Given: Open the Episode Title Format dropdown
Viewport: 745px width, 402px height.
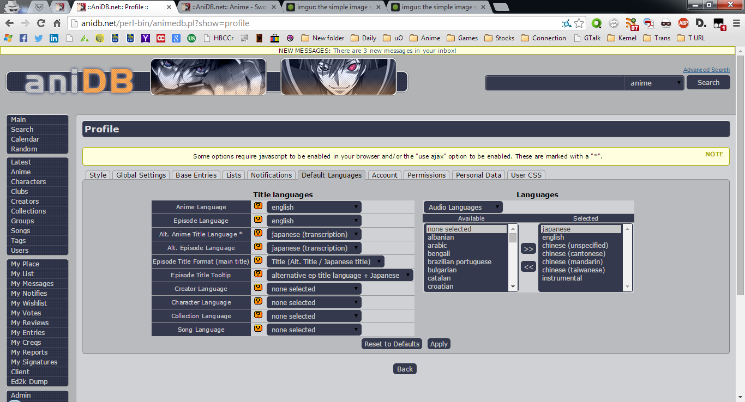Looking at the screenshot, I should click(325, 261).
